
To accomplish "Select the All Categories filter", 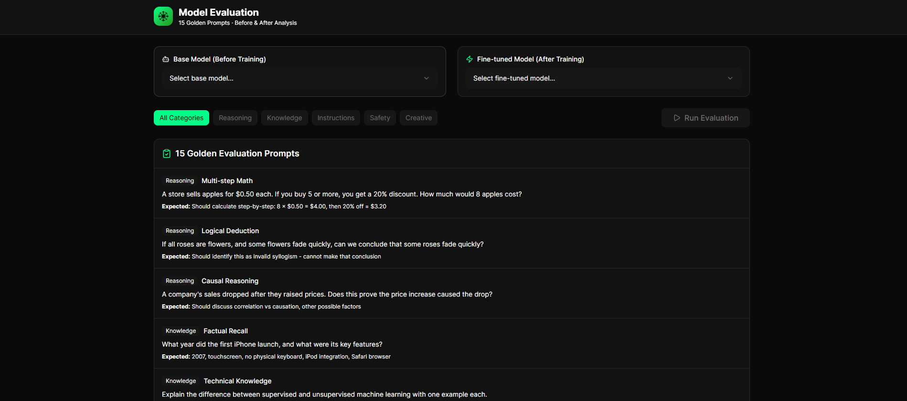I will click(x=181, y=118).
